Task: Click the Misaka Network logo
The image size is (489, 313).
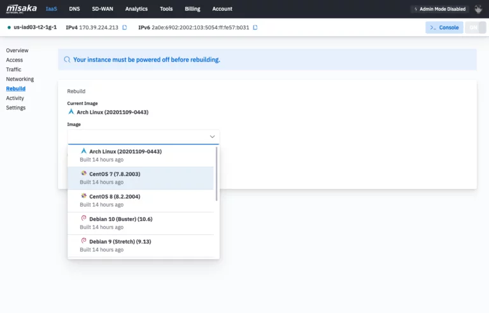Action: (21, 9)
